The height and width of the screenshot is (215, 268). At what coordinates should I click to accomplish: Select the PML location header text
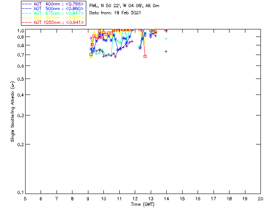[x=124, y=5]
